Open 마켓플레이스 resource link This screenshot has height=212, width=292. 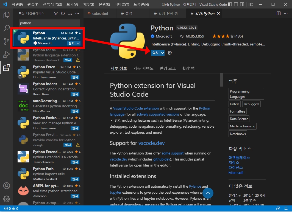pyautogui.click(x=239, y=157)
